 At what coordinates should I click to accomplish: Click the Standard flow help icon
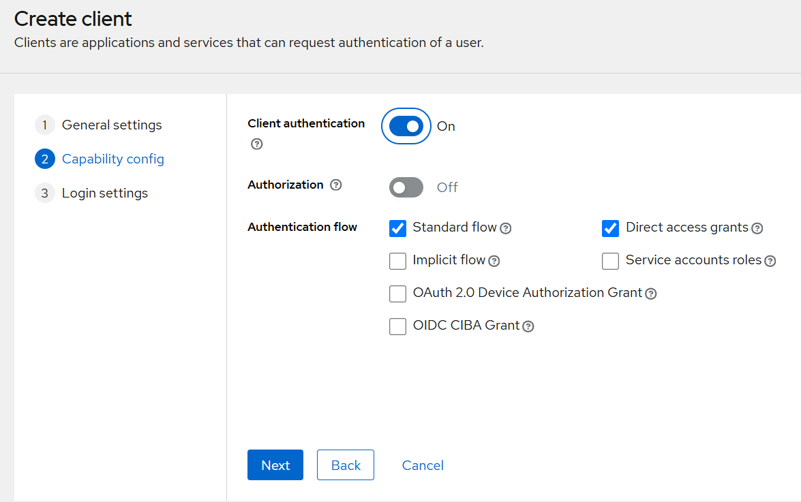point(505,228)
